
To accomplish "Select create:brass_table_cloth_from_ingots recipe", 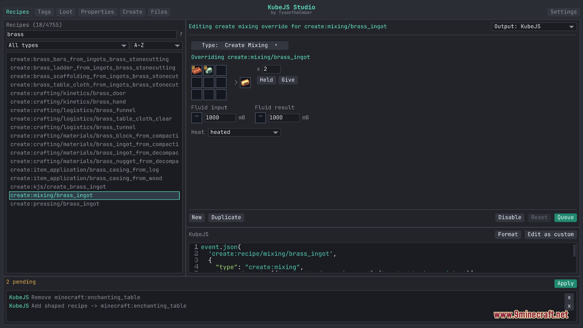I will [x=94, y=85].
